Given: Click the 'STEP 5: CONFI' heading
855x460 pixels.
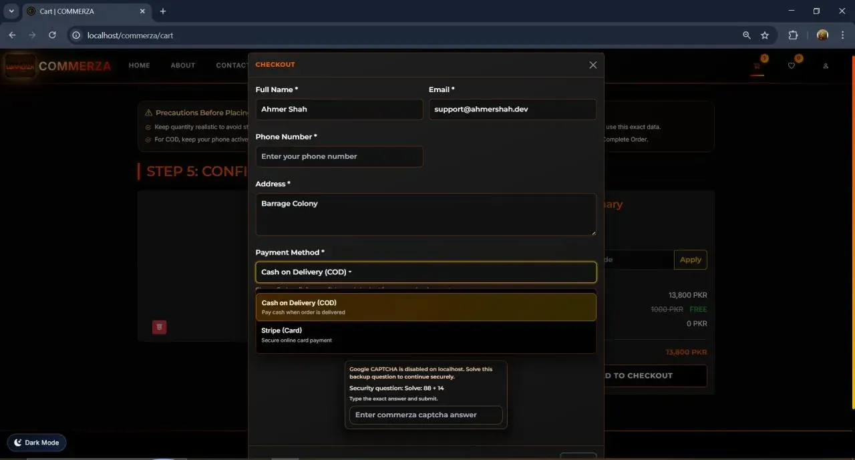Looking at the screenshot, I should pos(197,171).
